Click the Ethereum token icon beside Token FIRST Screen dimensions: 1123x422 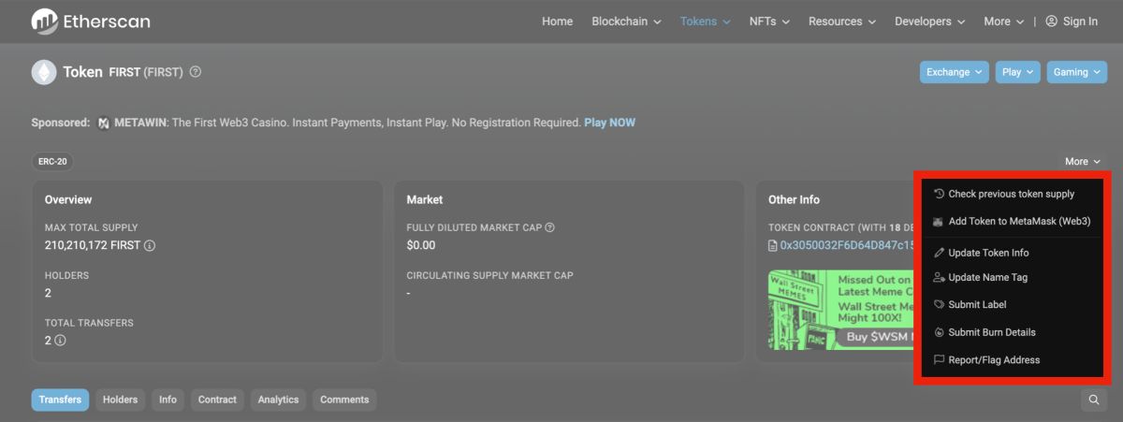44,72
